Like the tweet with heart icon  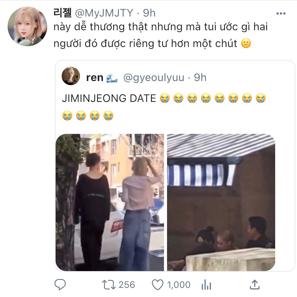(158, 285)
